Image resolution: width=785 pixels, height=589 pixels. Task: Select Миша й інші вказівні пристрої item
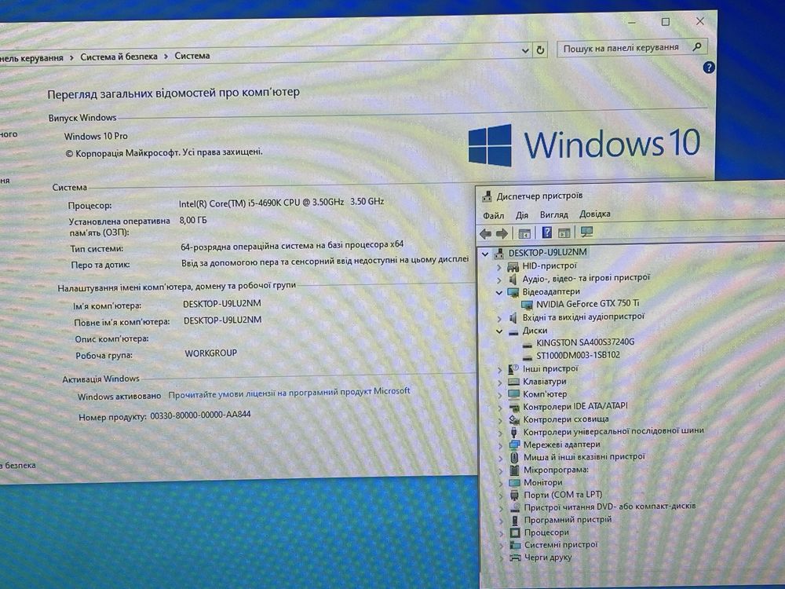coord(584,457)
